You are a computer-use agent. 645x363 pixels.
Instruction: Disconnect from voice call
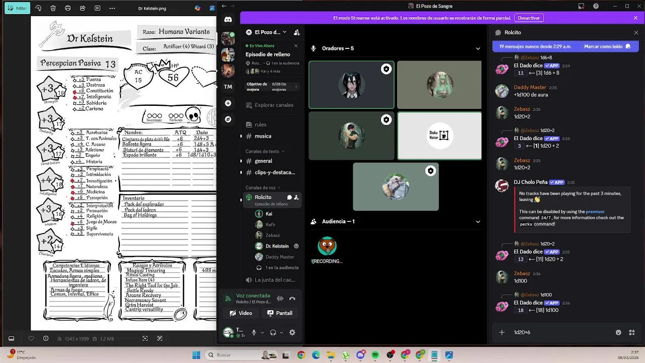[x=292, y=298]
